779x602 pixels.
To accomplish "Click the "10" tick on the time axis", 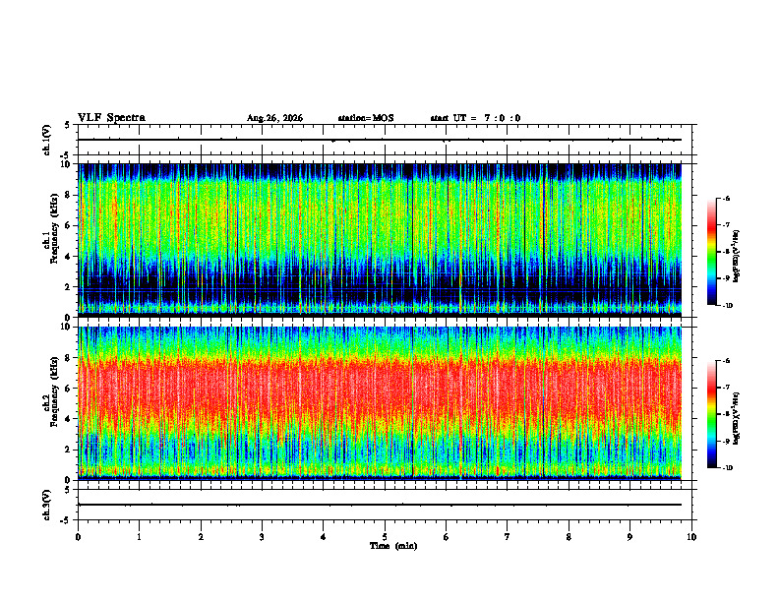I will 691,537.
